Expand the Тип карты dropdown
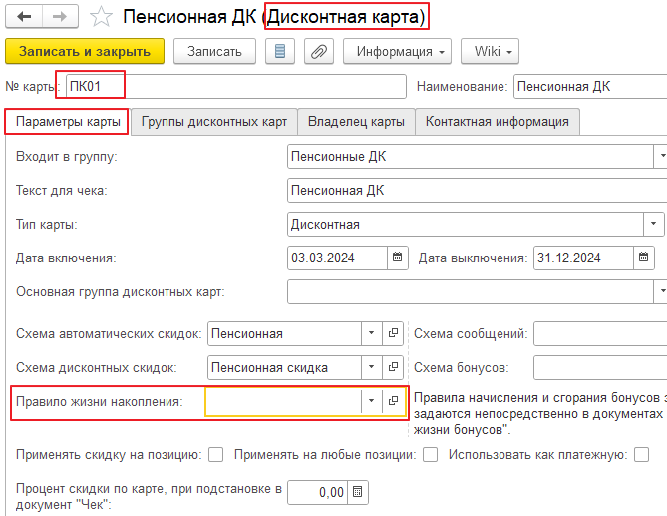Viewport: 667px width, 516px height. (655, 224)
